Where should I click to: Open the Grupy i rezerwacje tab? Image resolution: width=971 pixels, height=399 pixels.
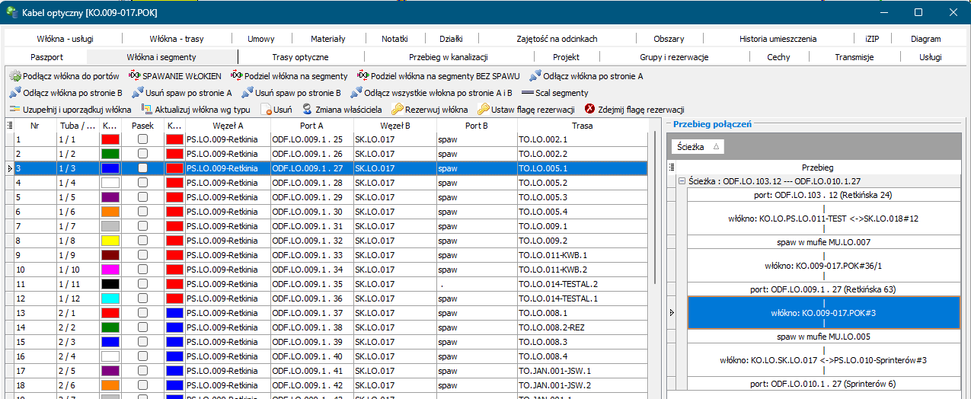coord(674,57)
